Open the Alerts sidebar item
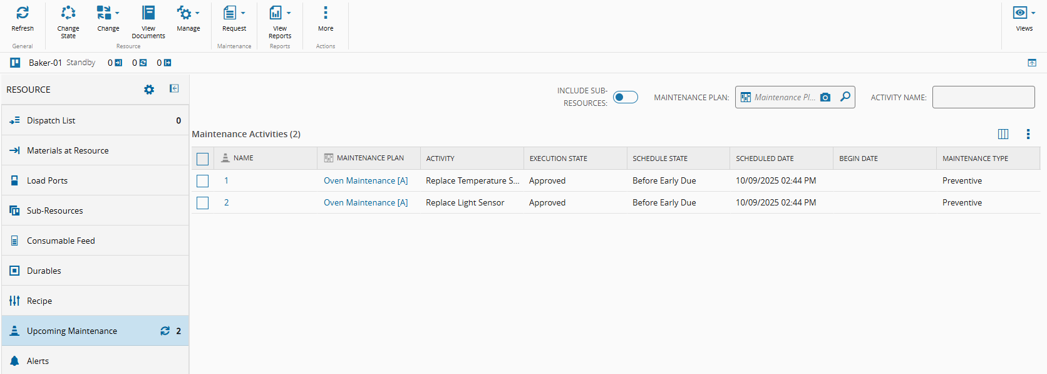Image resolution: width=1047 pixels, height=374 pixels. point(38,361)
